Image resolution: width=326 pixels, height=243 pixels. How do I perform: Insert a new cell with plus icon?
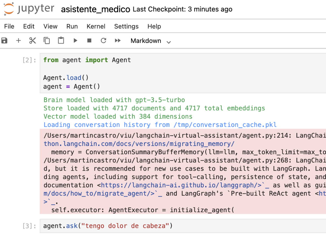(18, 41)
